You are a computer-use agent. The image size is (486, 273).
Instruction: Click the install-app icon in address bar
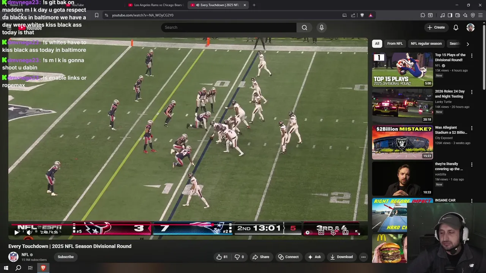point(344,15)
